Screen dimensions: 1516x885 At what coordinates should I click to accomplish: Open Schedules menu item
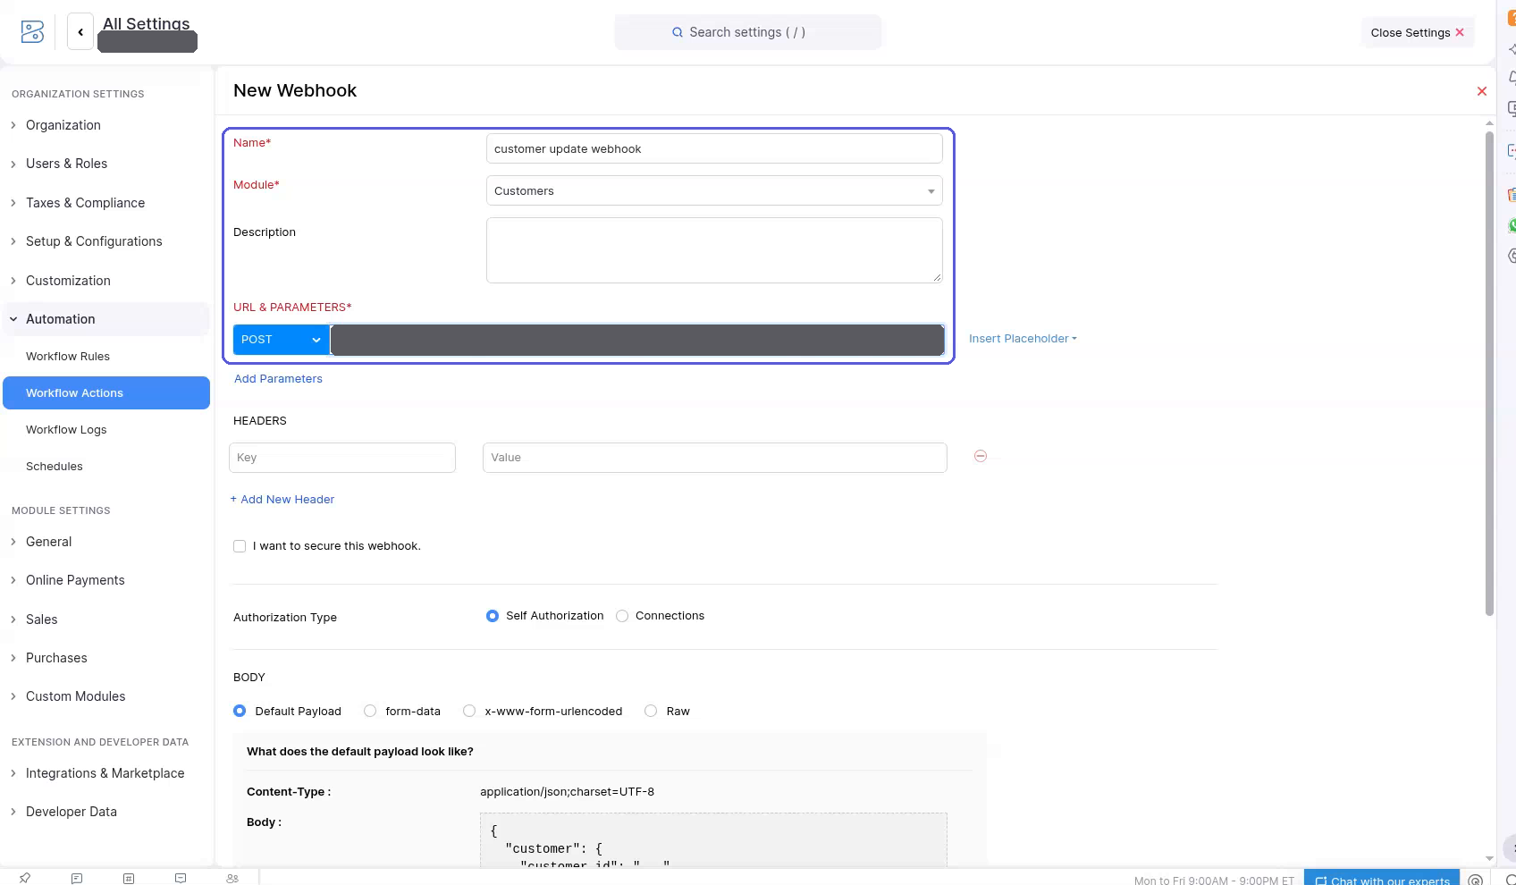[55, 466]
